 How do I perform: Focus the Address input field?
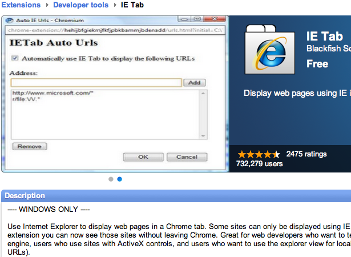click(x=96, y=82)
